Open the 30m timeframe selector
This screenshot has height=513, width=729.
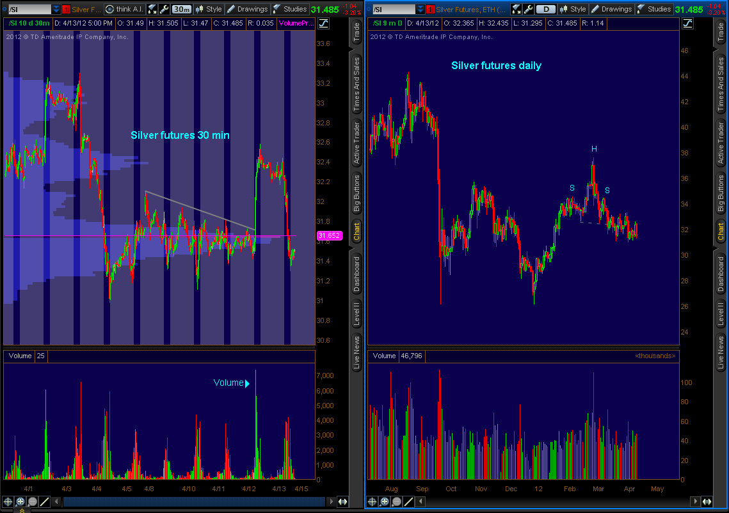coord(182,9)
